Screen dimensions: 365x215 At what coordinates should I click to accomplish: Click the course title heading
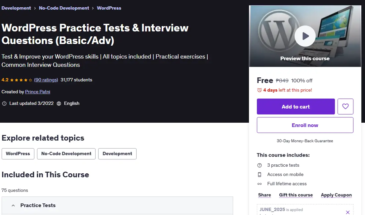point(95,34)
